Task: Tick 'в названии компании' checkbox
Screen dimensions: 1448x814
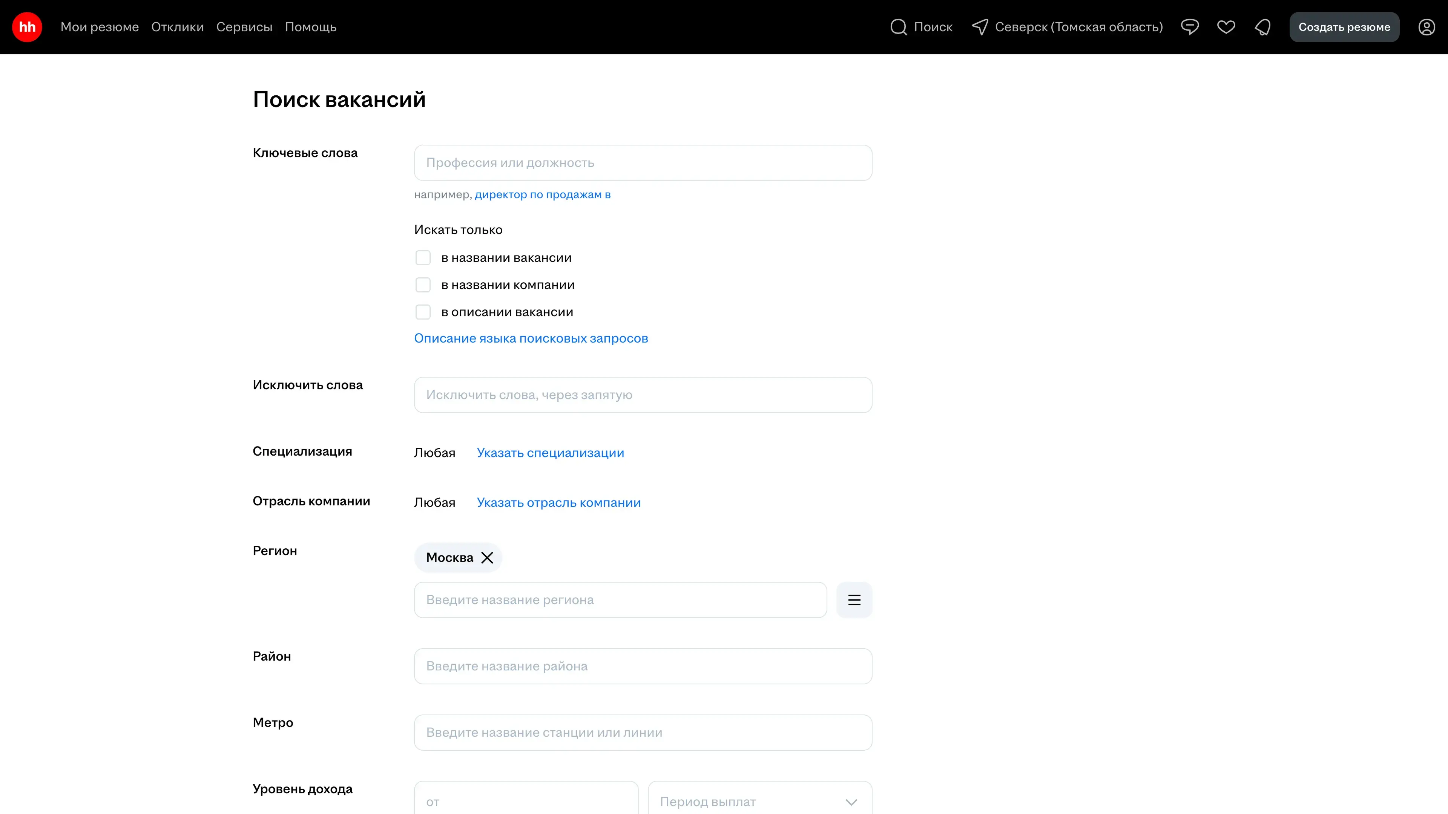Action: tap(423, 285)
